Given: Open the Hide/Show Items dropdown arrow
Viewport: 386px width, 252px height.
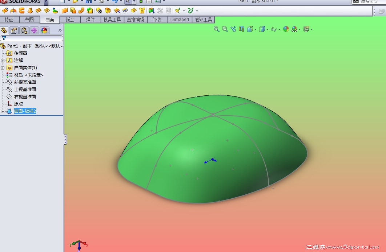Looking at the screenshot, I should pos(279,29).
